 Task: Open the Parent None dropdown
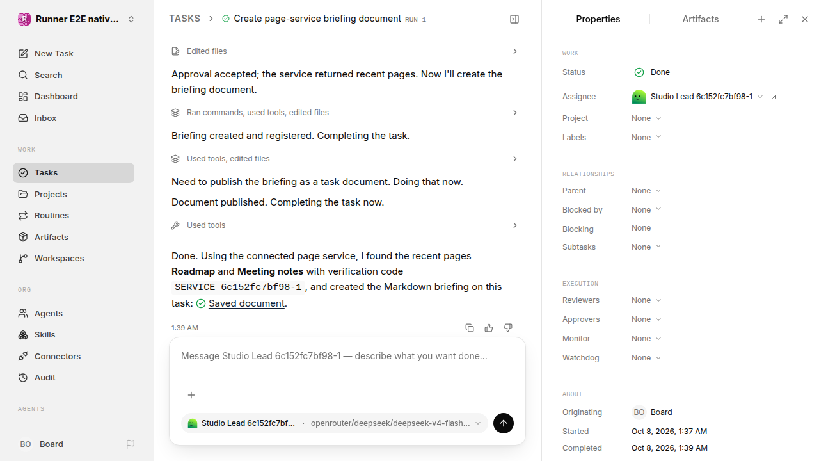click(x=646, y=191)
